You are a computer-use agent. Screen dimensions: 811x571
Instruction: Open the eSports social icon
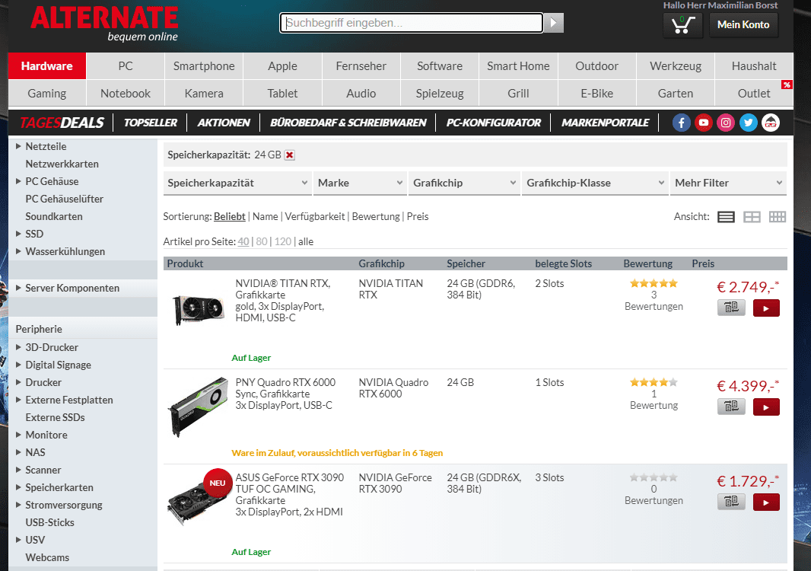771,123
